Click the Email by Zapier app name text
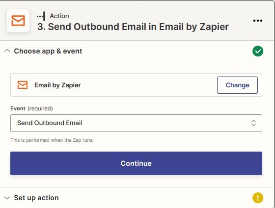 click(x=57, y=85)
